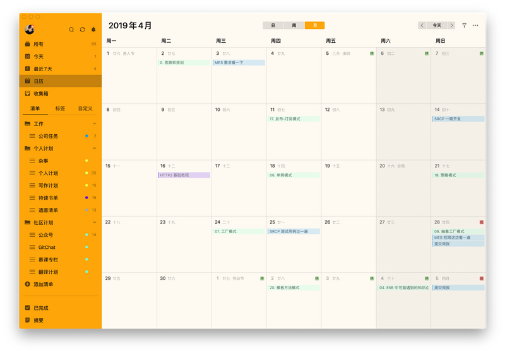Select the April 30 day cell

[x=184, y=300]
